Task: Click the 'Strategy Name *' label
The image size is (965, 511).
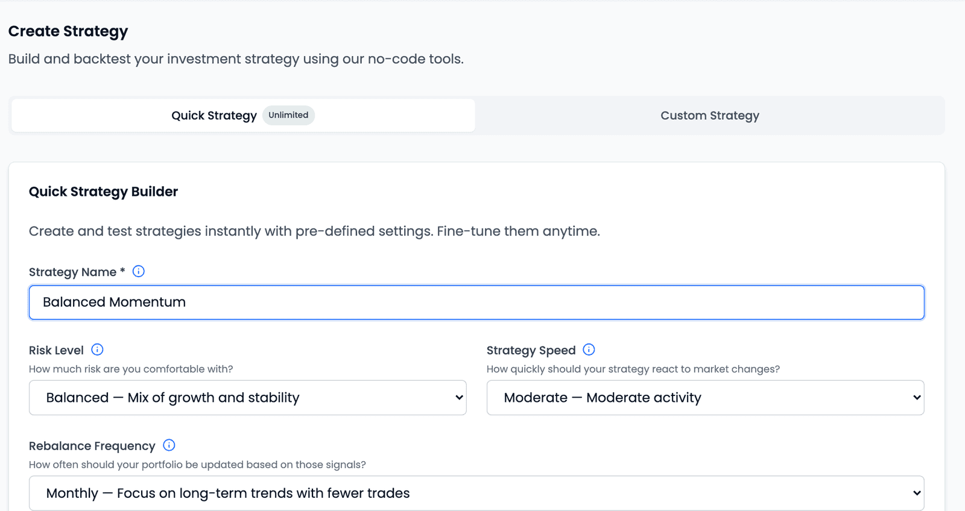Action: pos(77,272)
